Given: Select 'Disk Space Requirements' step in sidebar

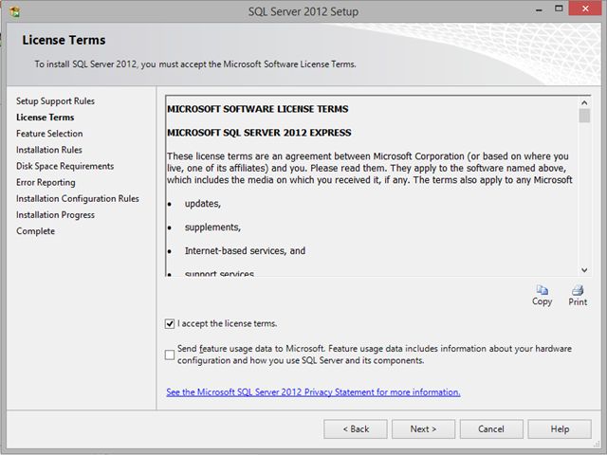Looking at the screenshot, I should (65, 166).
